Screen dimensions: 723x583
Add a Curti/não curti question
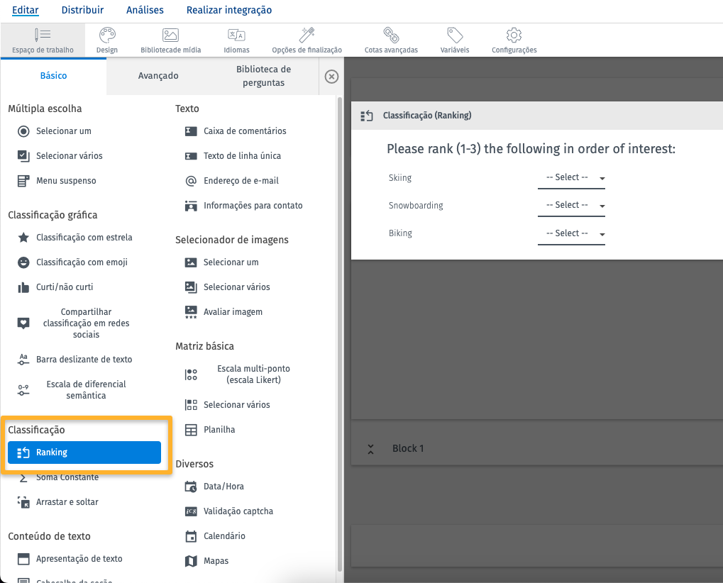pyautogui.click(x=55, y=287)
